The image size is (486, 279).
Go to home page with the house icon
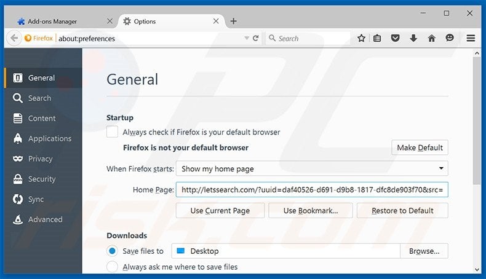(x=431, y=38)
